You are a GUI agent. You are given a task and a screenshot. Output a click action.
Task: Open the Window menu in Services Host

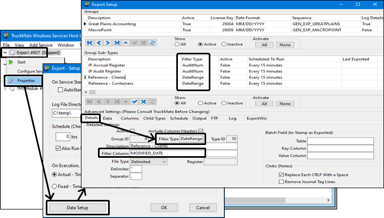pyautogui.click(x=66, y=45)
